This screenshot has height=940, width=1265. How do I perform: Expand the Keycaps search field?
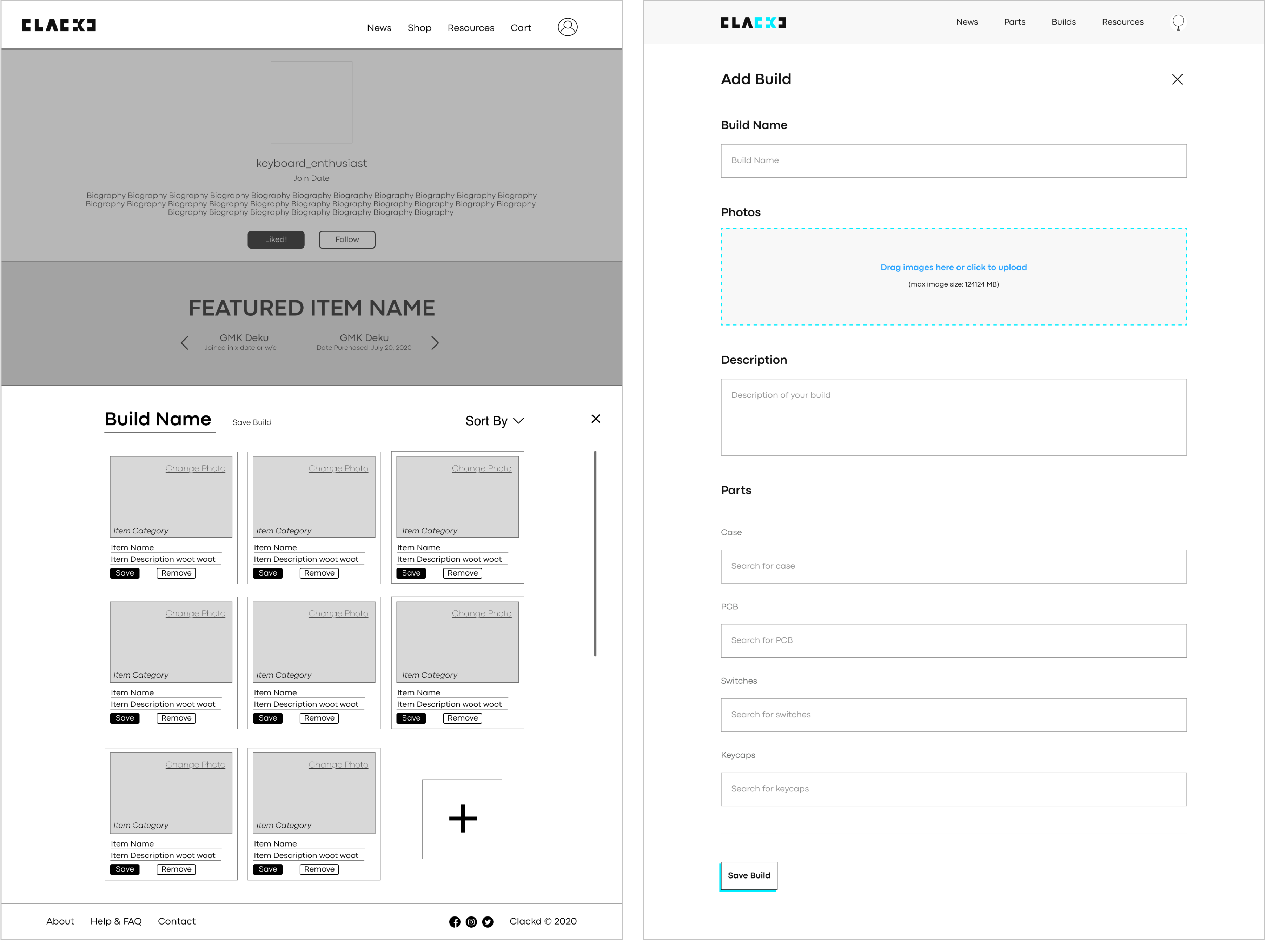coord(953,788)
